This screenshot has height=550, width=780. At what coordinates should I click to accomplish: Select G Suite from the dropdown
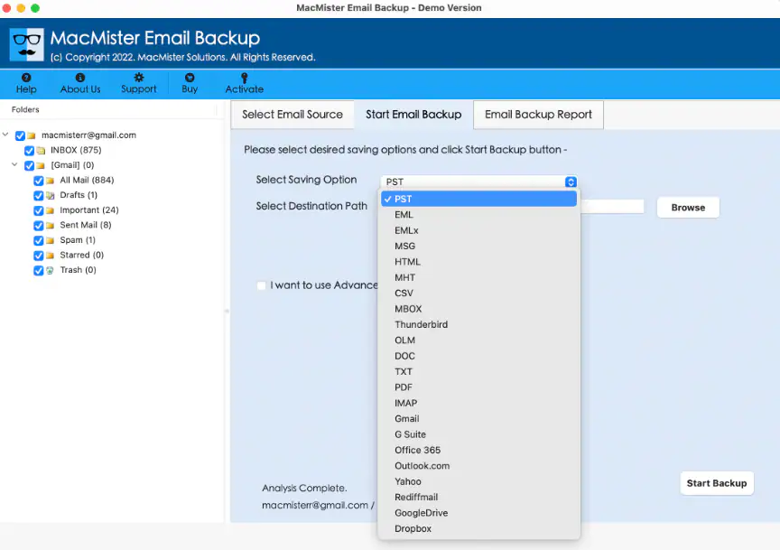click(x=478, y=434)
